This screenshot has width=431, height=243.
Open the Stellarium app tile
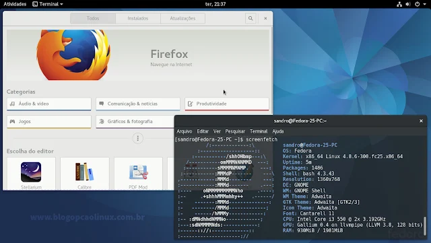31,174
